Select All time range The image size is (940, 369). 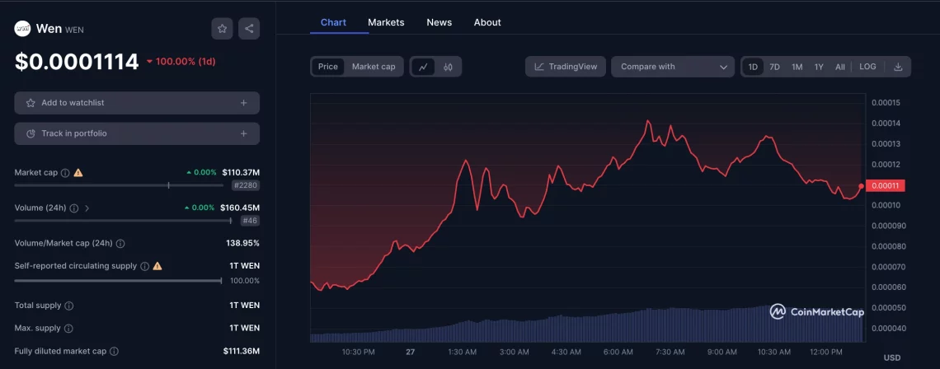click(x=840, y=67)
